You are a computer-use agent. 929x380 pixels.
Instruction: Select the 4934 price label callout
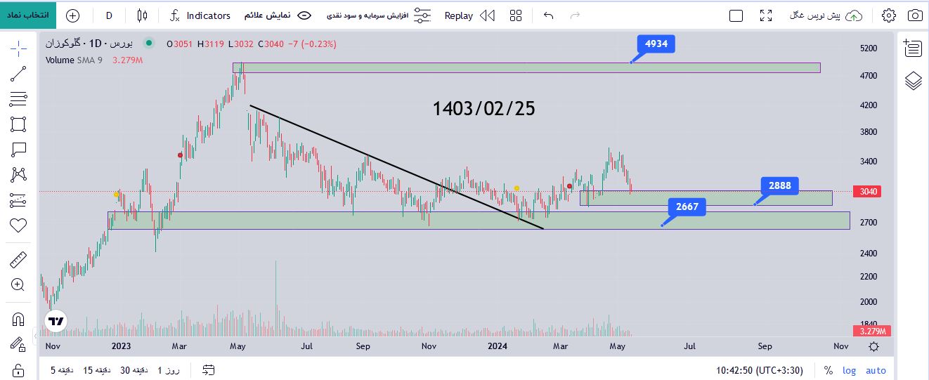click(x=656, y=44)
